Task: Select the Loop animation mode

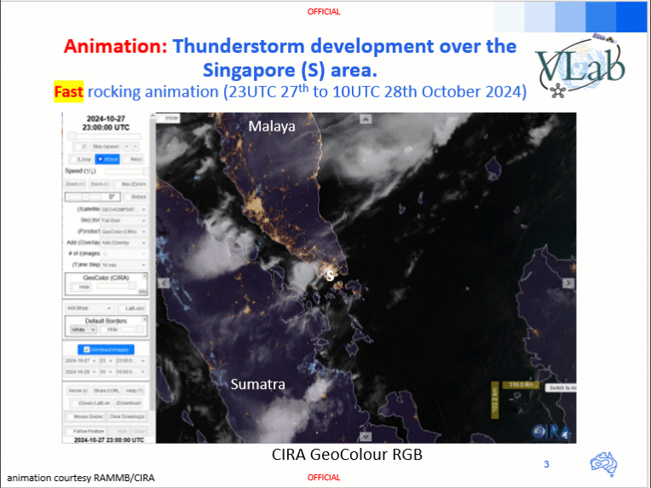Action: (x=82, y=159)
